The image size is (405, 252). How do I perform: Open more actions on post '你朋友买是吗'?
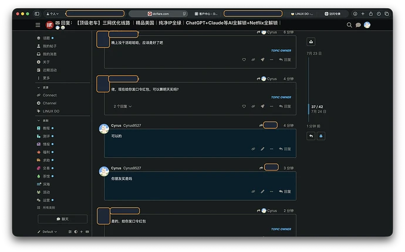271,192
